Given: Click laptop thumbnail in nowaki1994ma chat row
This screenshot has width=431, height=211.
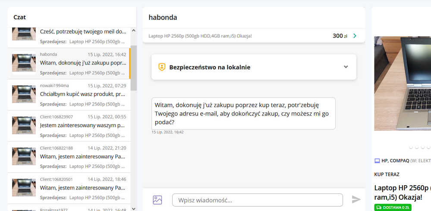Looking at the screenshot, I should [24, 94].
